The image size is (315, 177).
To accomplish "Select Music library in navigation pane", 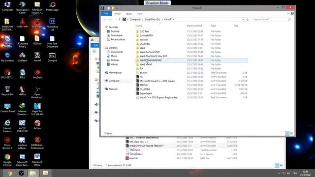I will (x=114, y=56).
